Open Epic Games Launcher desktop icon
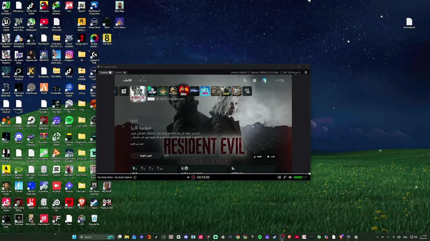Viewport: 430px width, 241px height. 94,188
